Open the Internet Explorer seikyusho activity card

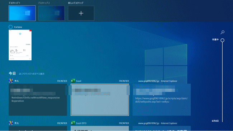162,99
